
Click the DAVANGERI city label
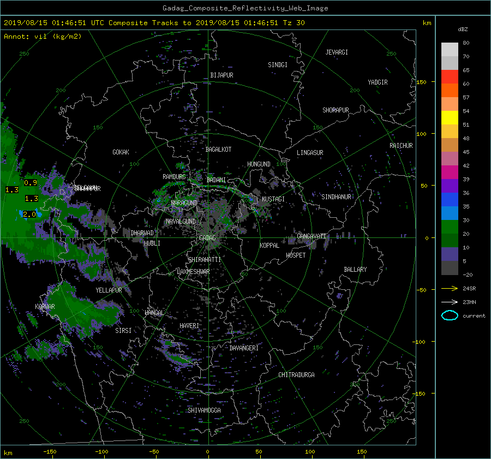tap(244, 348)
